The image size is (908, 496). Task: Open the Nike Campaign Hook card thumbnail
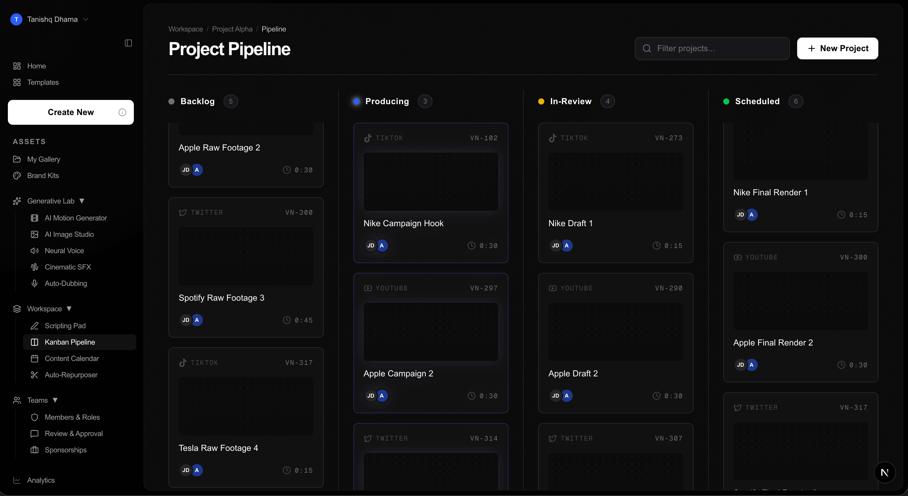(431, 182)
